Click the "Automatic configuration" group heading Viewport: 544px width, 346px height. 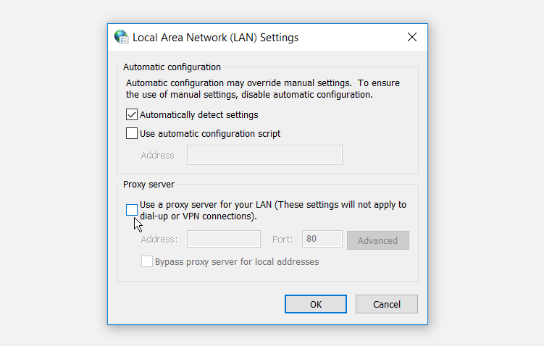point(172,67)
